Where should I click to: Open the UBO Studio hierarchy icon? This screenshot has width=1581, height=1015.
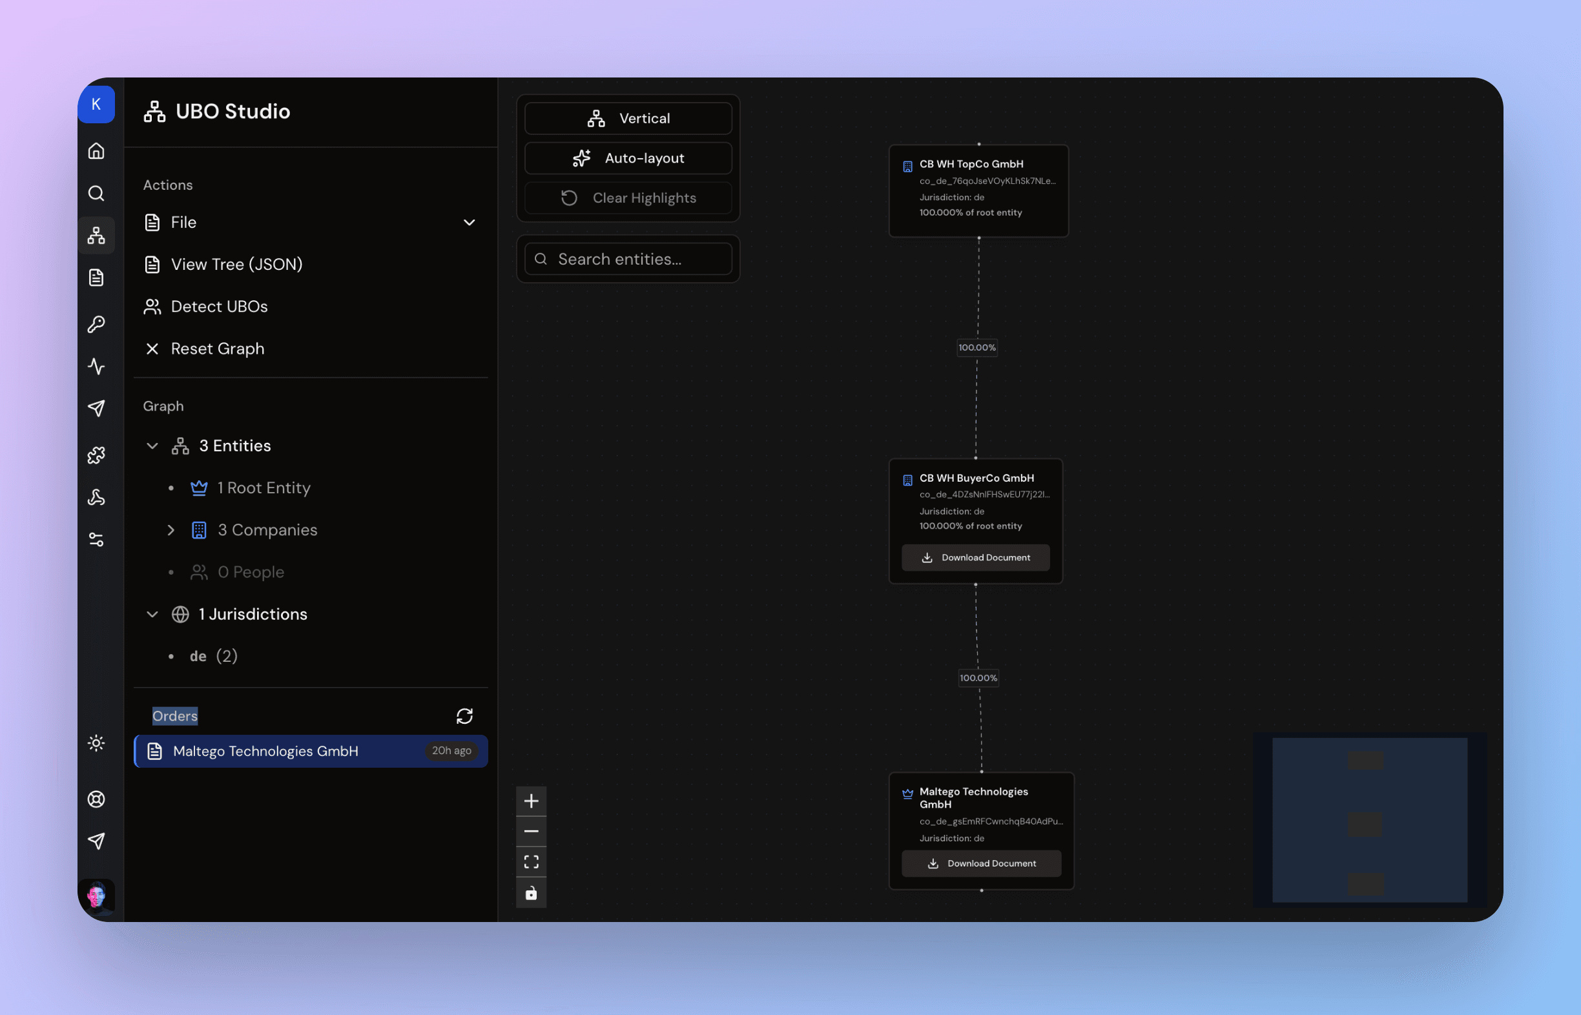(96, 234)
